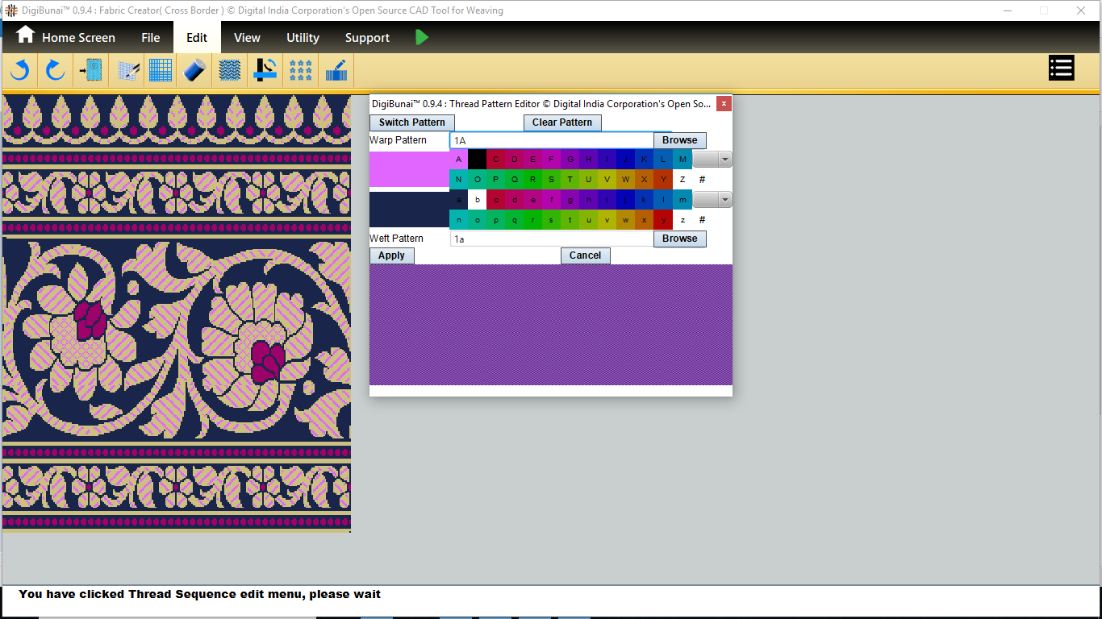Click the weave texture pattern icon

[x=230, y=71]
